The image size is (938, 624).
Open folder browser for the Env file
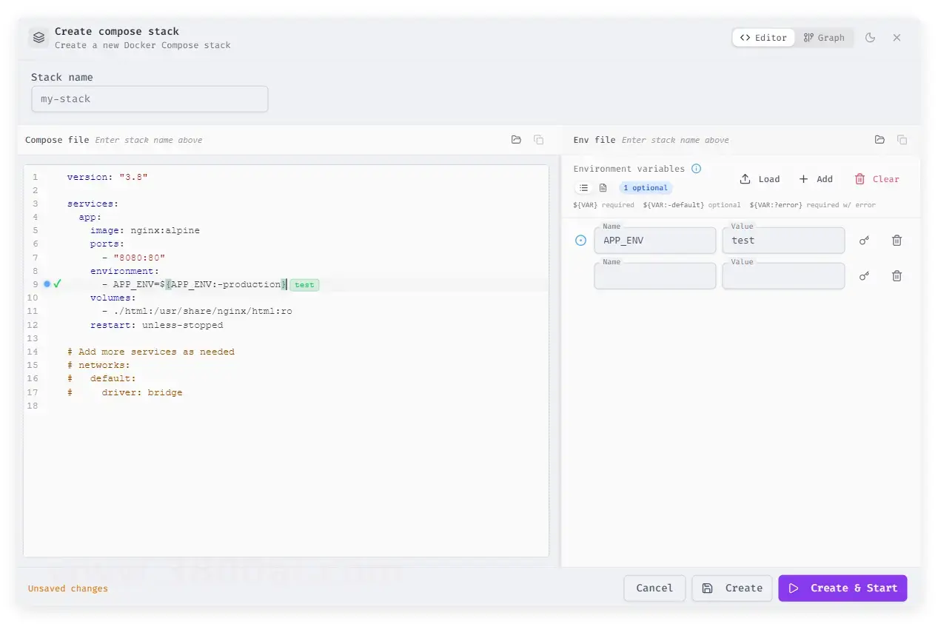click(880, 140)
